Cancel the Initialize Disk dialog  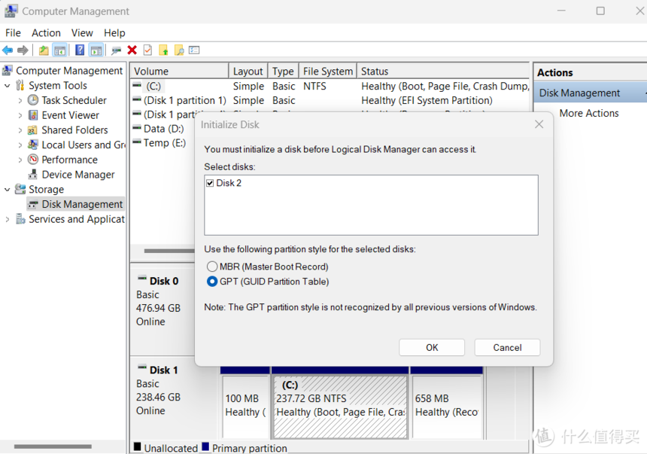[507, 347]
